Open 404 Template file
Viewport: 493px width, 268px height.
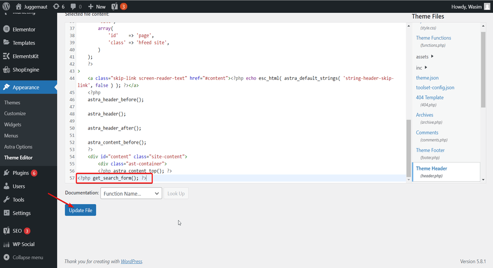[430, 98]
